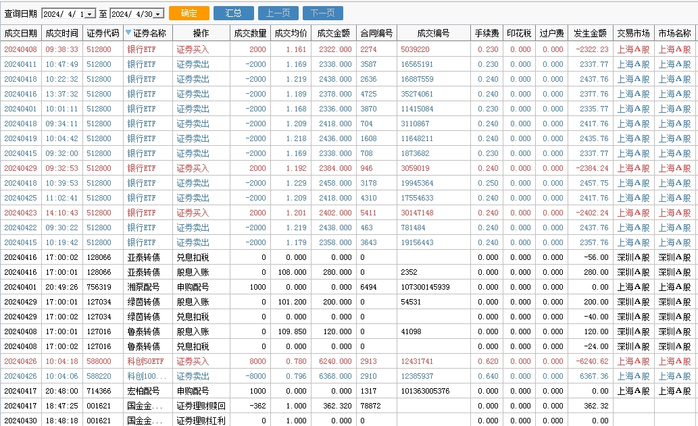Click the orange 确定 button

(x=189, y=14)
